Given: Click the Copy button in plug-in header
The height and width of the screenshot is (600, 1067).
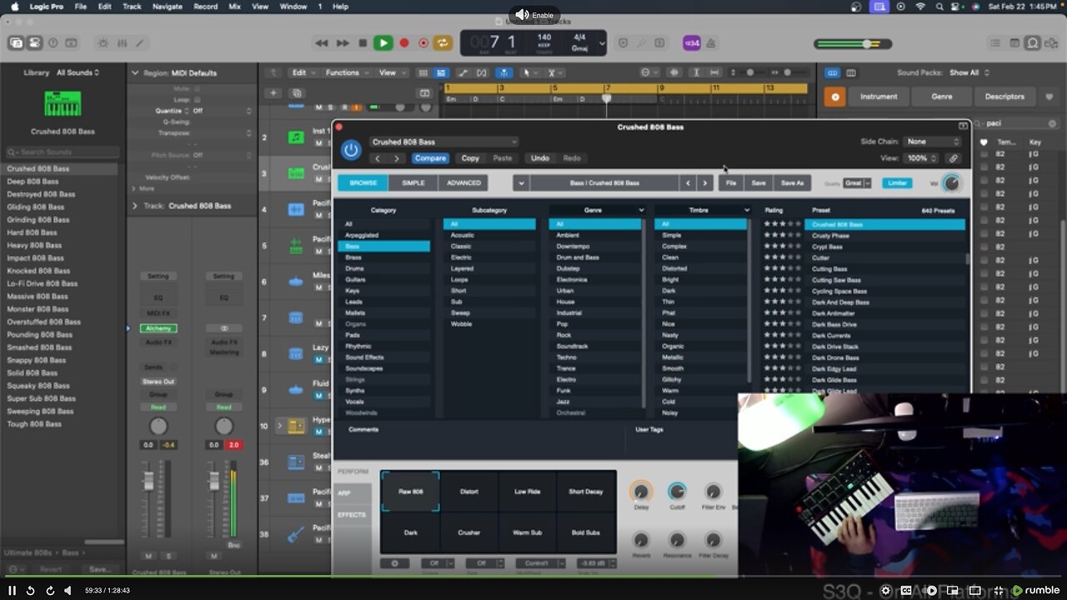Looking at the screenshot, I should (x=470, y=158).
